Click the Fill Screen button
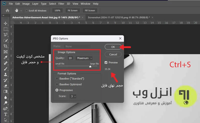Image resolution: width=200 pixels, height=123 pixels. pos(90,11)
